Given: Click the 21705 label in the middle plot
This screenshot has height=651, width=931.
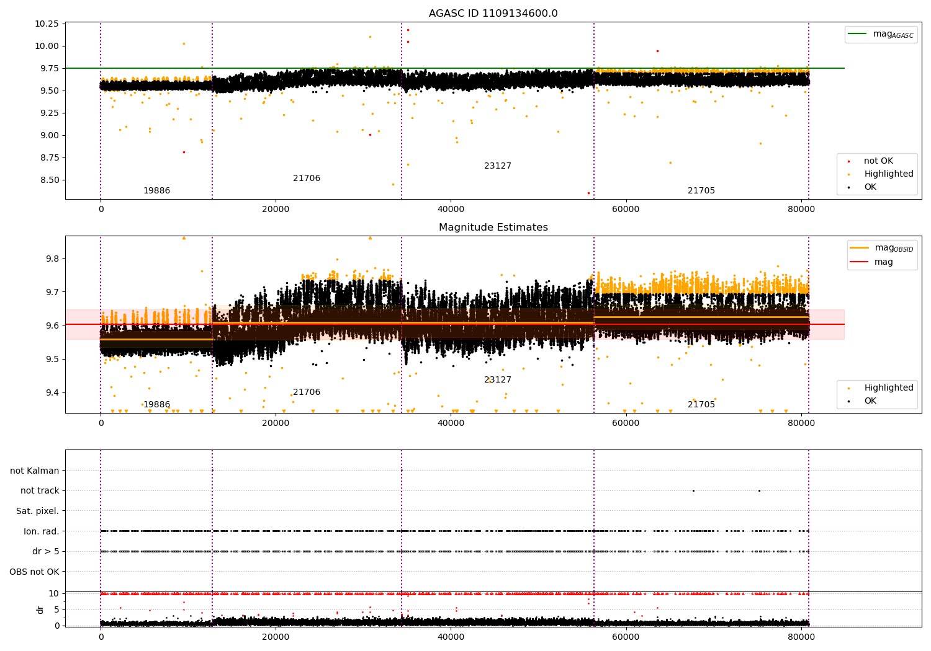Looking at the screenshot, I should click(x=701, y=405).
